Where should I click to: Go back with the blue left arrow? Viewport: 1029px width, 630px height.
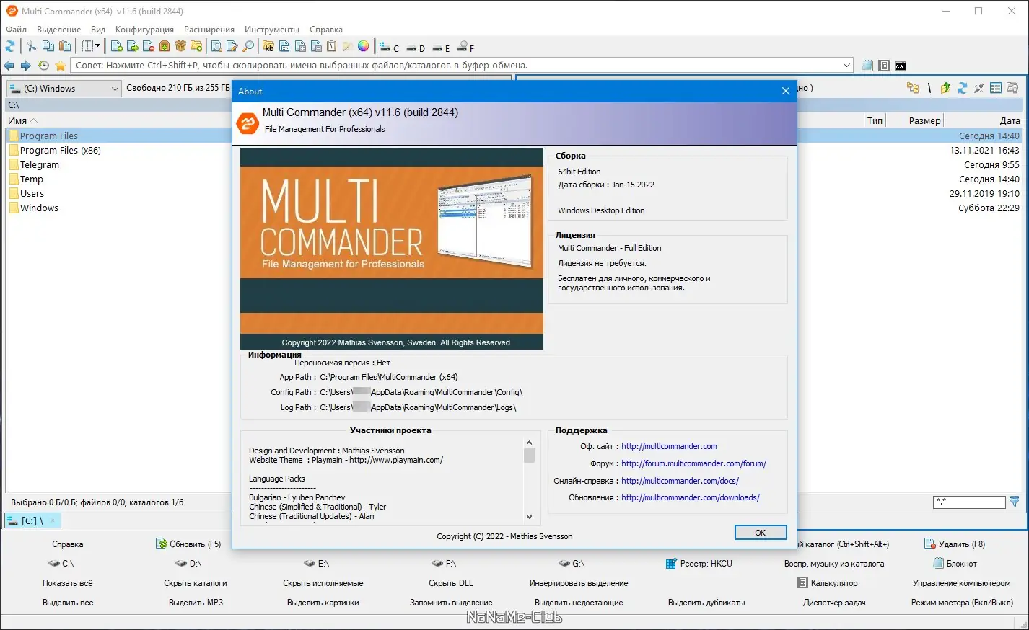(9, 66)
